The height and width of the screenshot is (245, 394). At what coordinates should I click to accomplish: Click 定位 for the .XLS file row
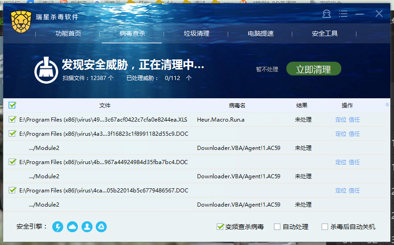tap(341, 120)
